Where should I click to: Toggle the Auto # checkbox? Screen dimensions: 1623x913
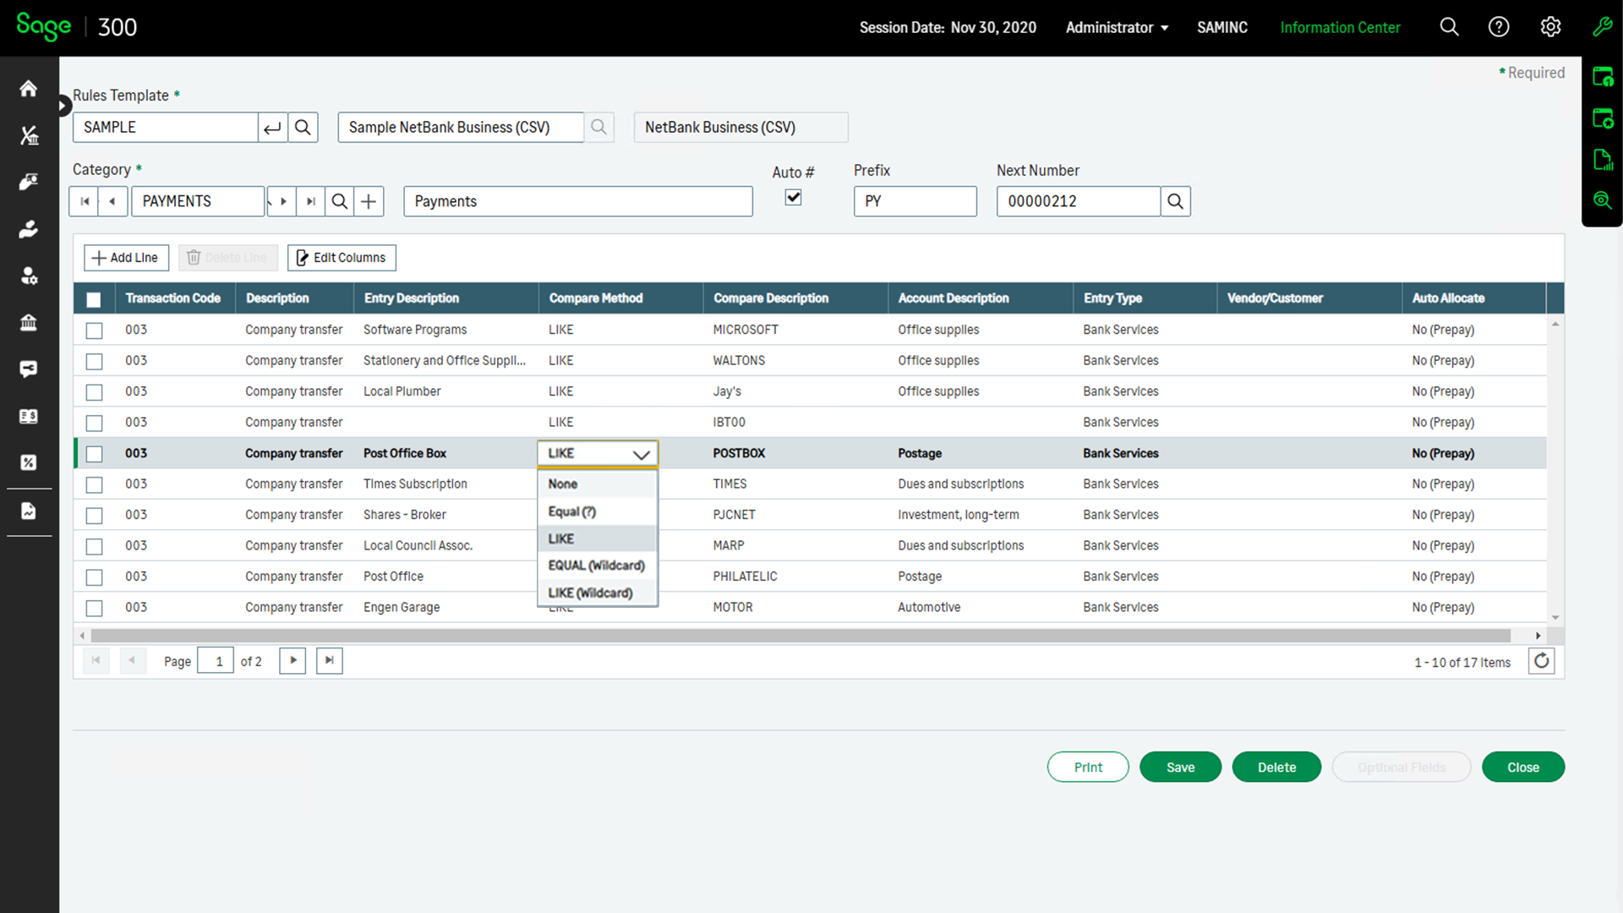click(793, 198)
